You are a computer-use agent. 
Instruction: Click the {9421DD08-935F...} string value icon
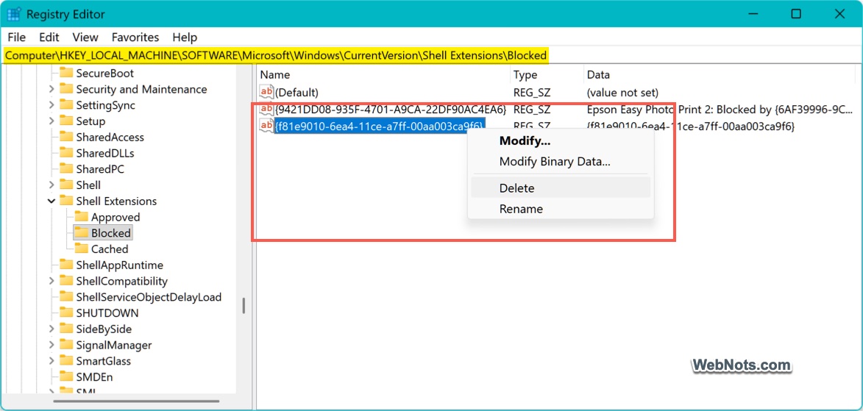tap(266, 108)
